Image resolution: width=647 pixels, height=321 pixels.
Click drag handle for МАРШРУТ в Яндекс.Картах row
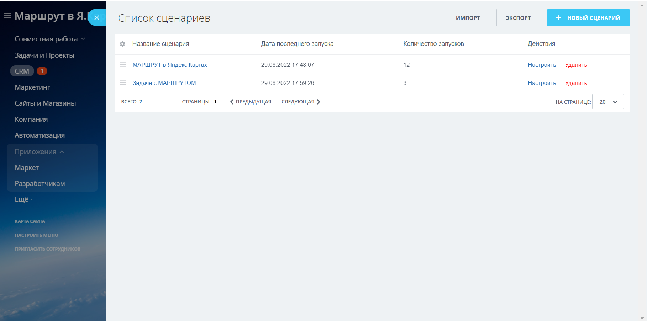pyautogui.click(x=123, y=65)
